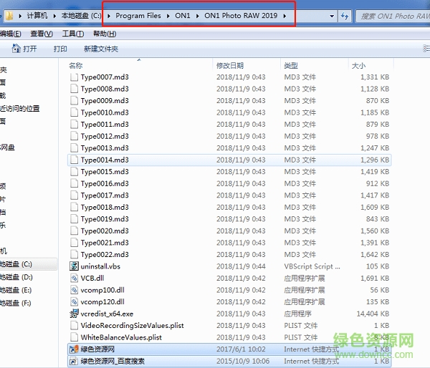Click the Type0007.md3 file icon

coord(74,77)
